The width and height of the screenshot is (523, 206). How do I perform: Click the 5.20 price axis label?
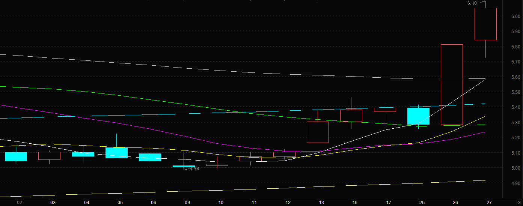[515, 138]
